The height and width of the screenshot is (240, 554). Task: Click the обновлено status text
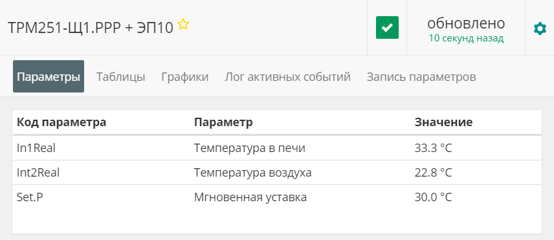point(466,23)
